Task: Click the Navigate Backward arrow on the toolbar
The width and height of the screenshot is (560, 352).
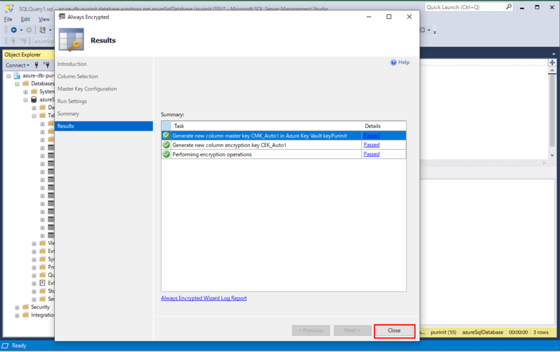Action: coord(14,30)
